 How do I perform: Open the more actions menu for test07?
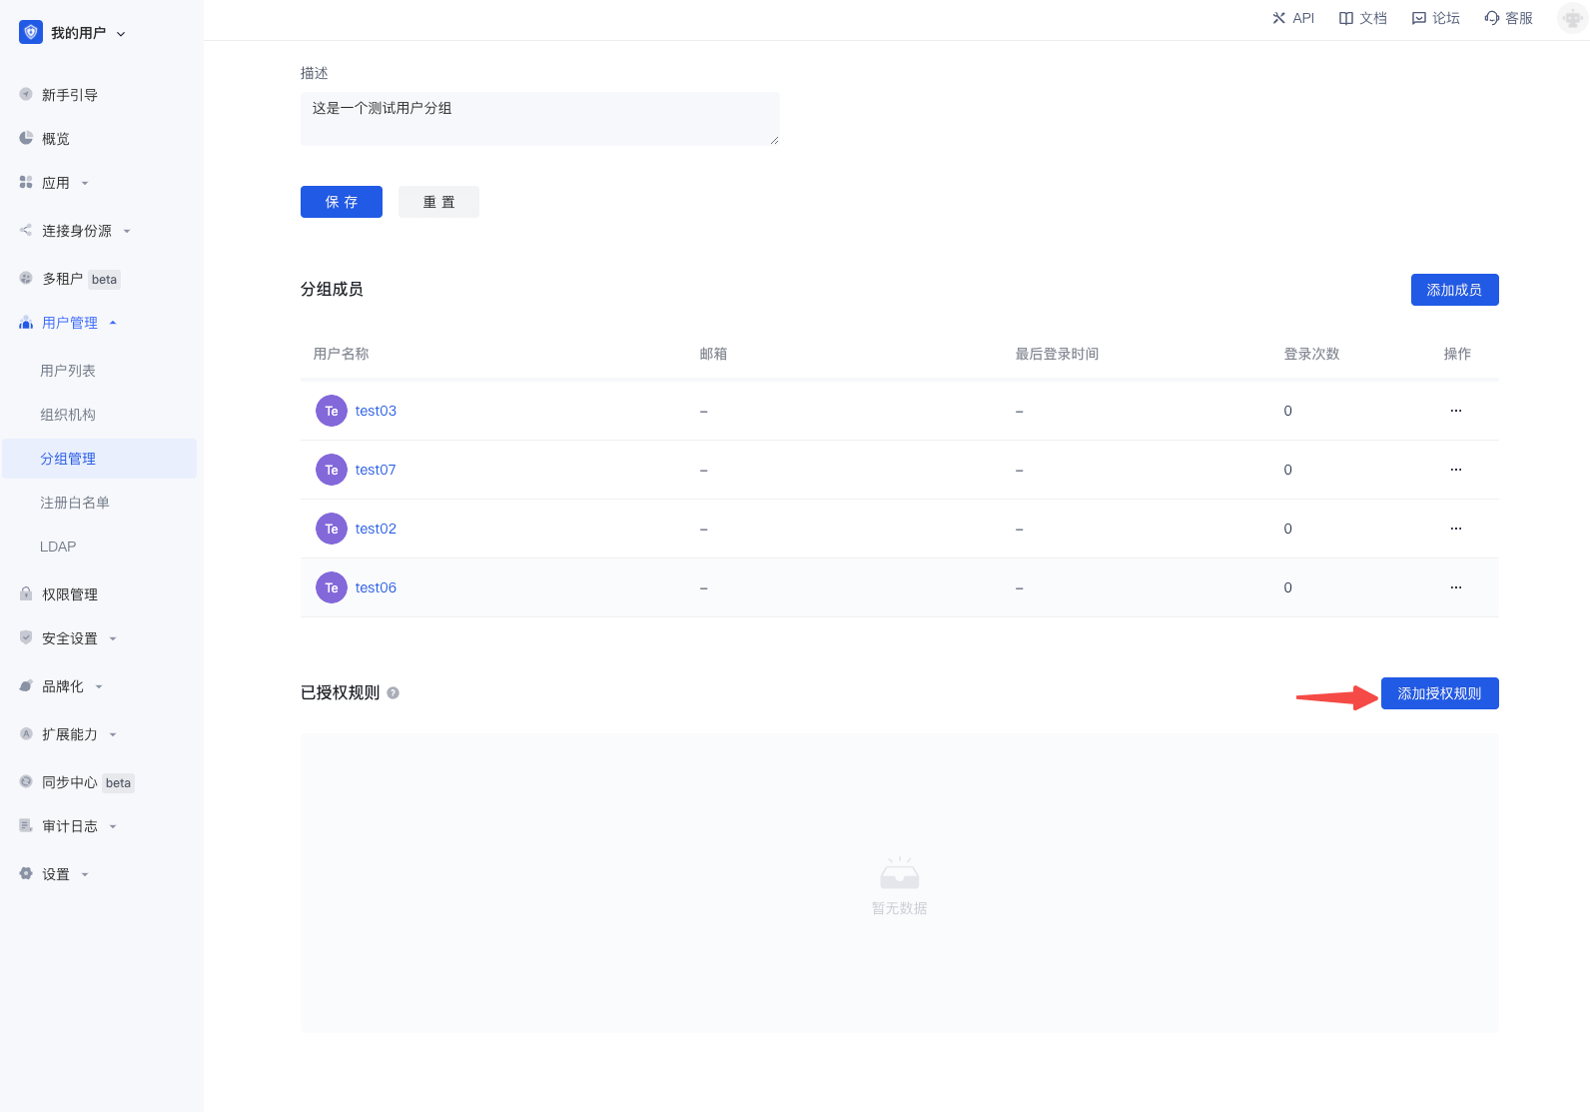coord(1456,470)
